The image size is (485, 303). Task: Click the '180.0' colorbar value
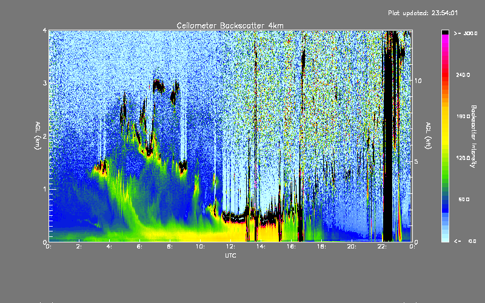[463, 116]
